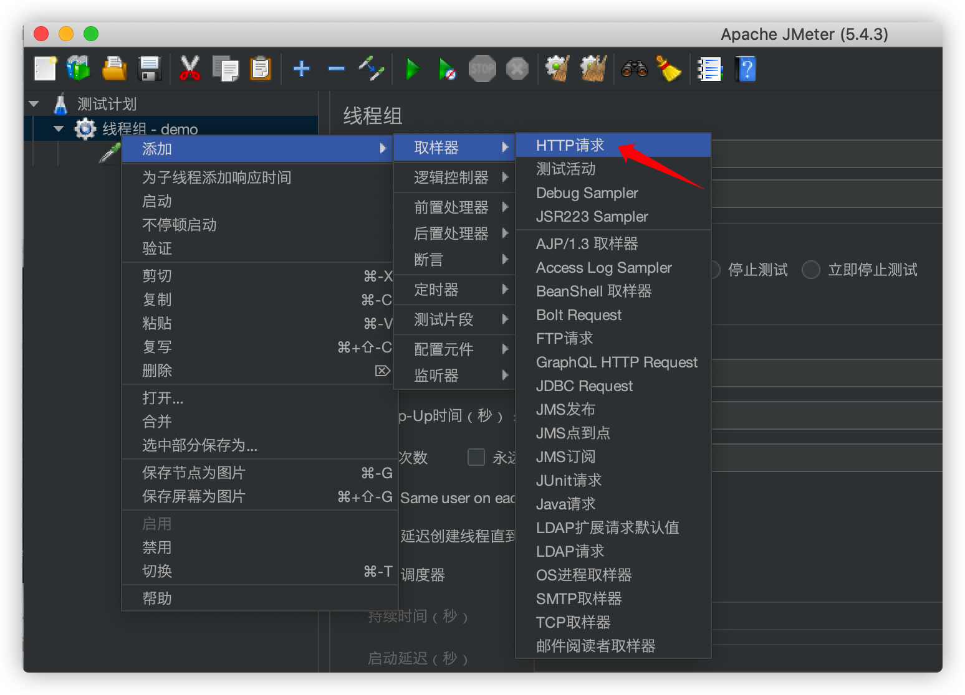This screenshot has height=695, width=965.
Task: Collapse the 测试计划 tree node
Action: pyautogui.click(x=34, y=104)
